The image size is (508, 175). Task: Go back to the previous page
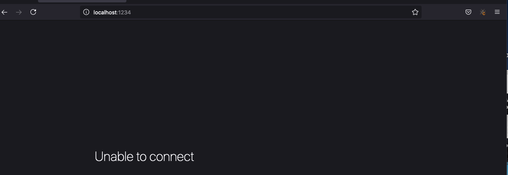4,12
